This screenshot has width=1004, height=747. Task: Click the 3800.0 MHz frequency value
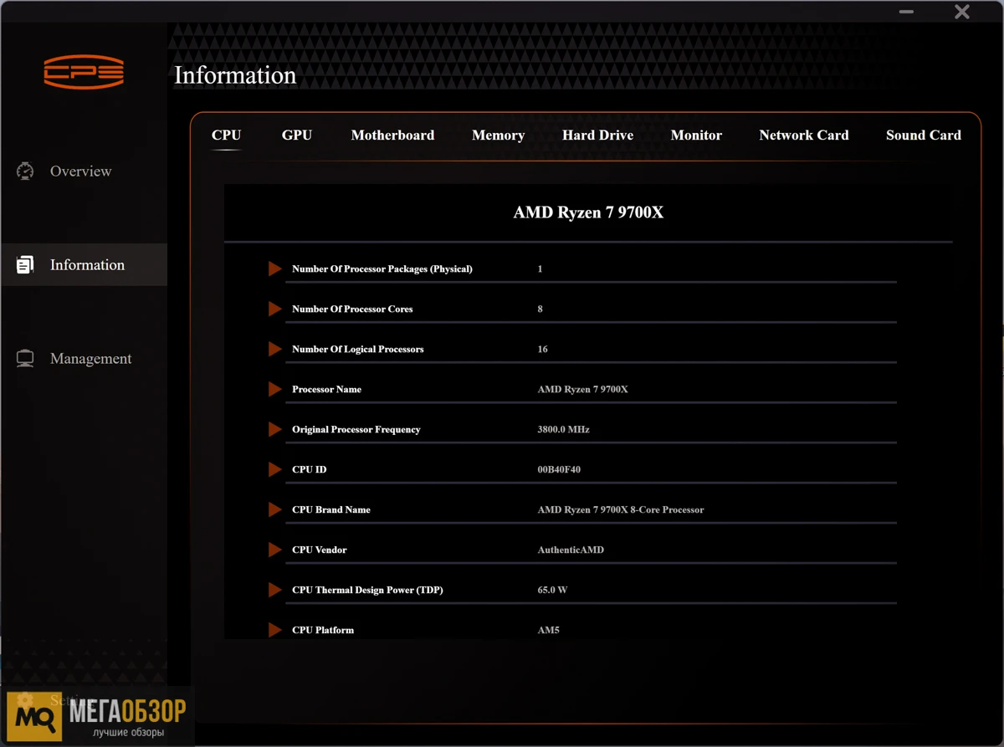pos(564,430)
